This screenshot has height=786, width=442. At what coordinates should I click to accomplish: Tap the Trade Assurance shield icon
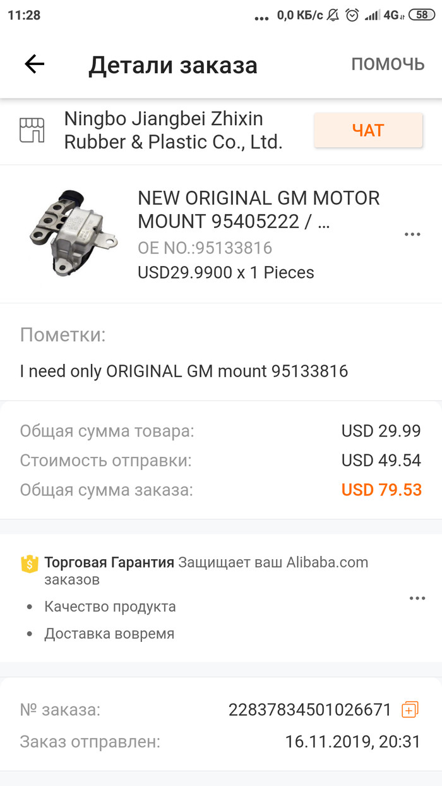[x=29, y=564]
